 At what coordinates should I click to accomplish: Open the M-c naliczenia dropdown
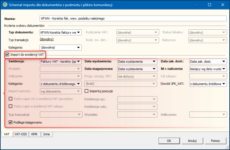pyautogui.click(x=208, y=69)
